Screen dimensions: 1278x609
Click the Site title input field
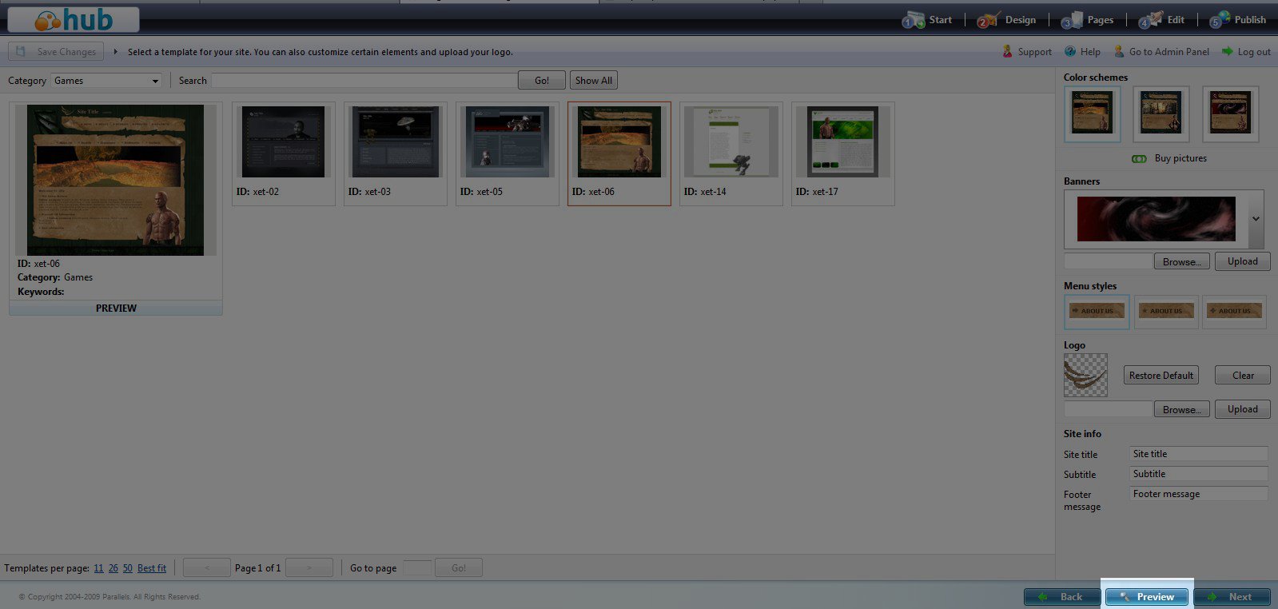tap(1197, 454)
